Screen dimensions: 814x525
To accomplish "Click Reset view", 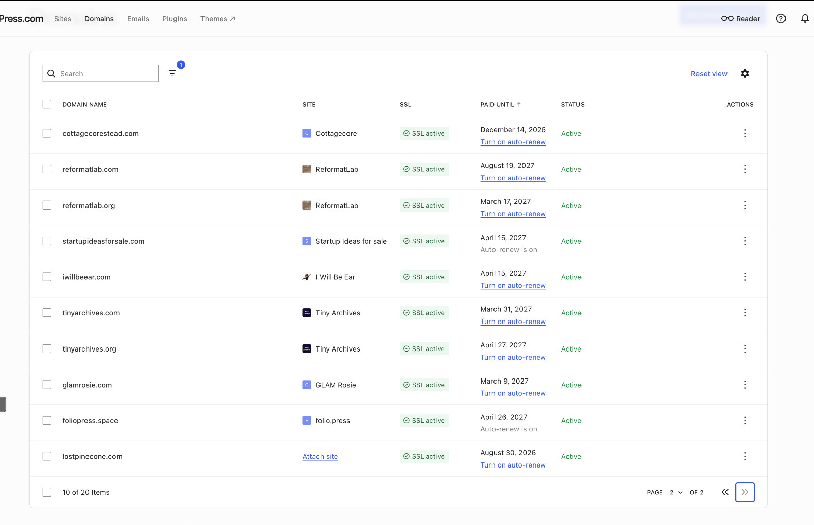I will 709,74.
